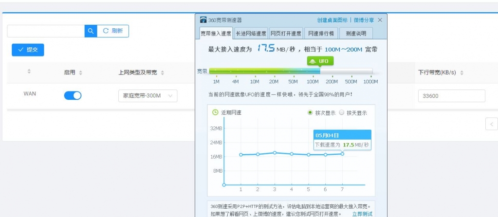Select 按天显示 radio button
This screenshot has height=217, width=498.
pos(342,112)
